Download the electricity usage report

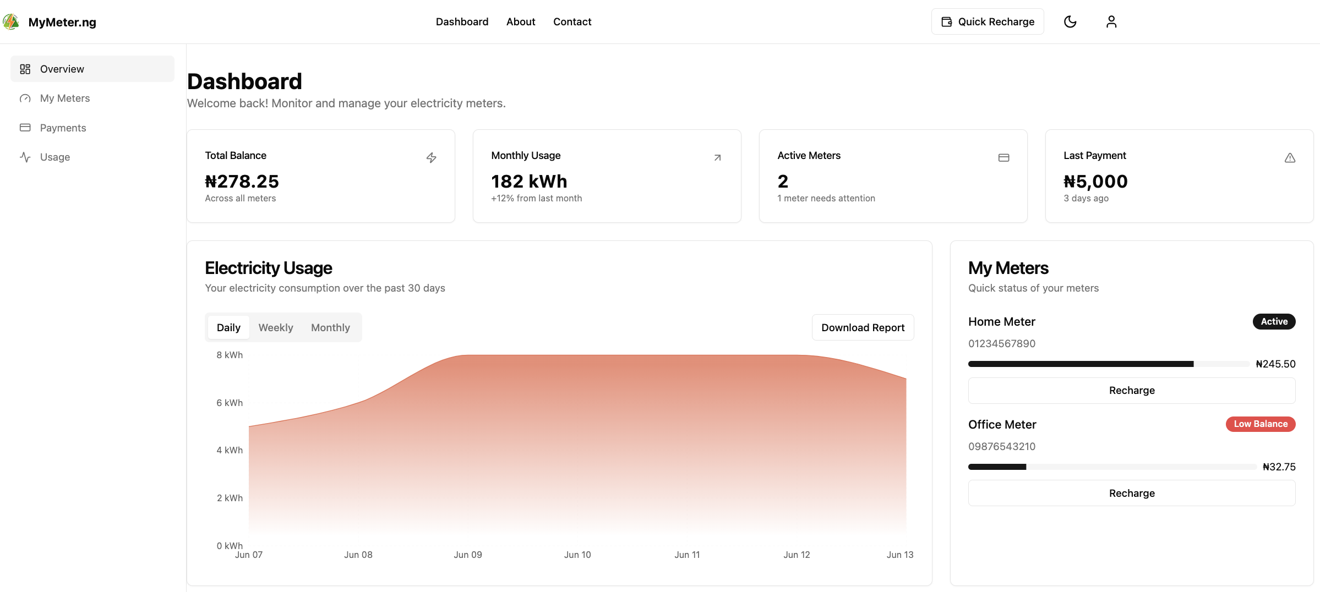pos(863,327)
